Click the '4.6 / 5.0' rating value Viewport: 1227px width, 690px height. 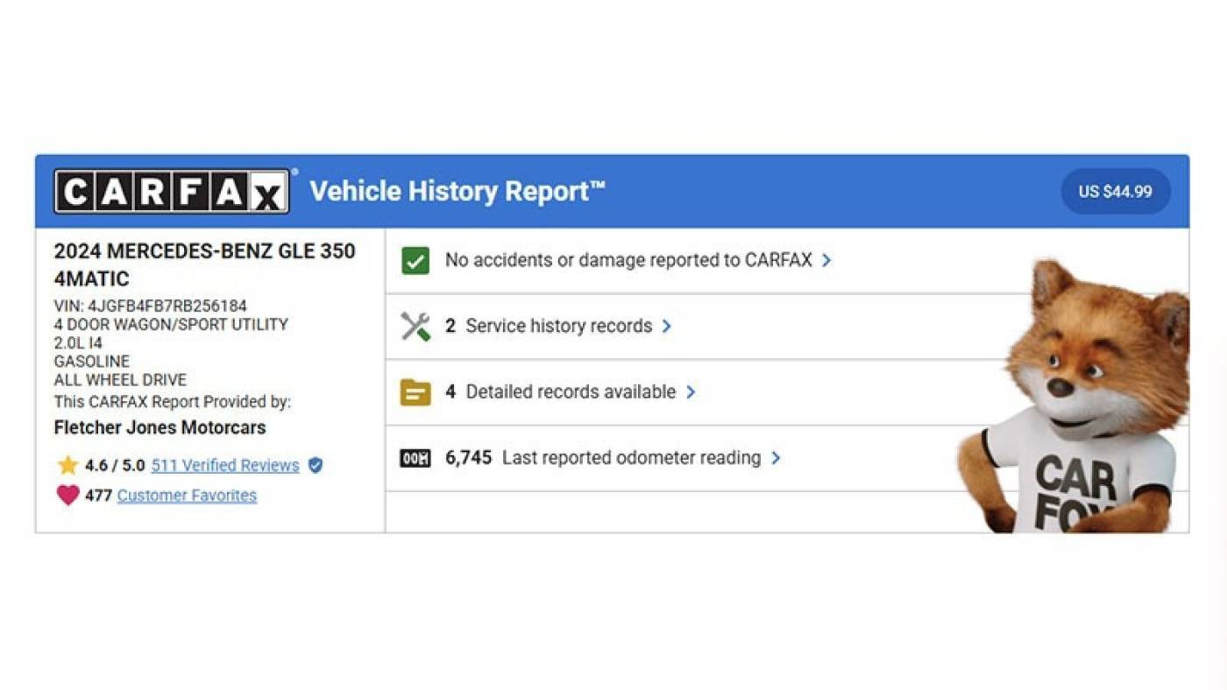point(114,465)
